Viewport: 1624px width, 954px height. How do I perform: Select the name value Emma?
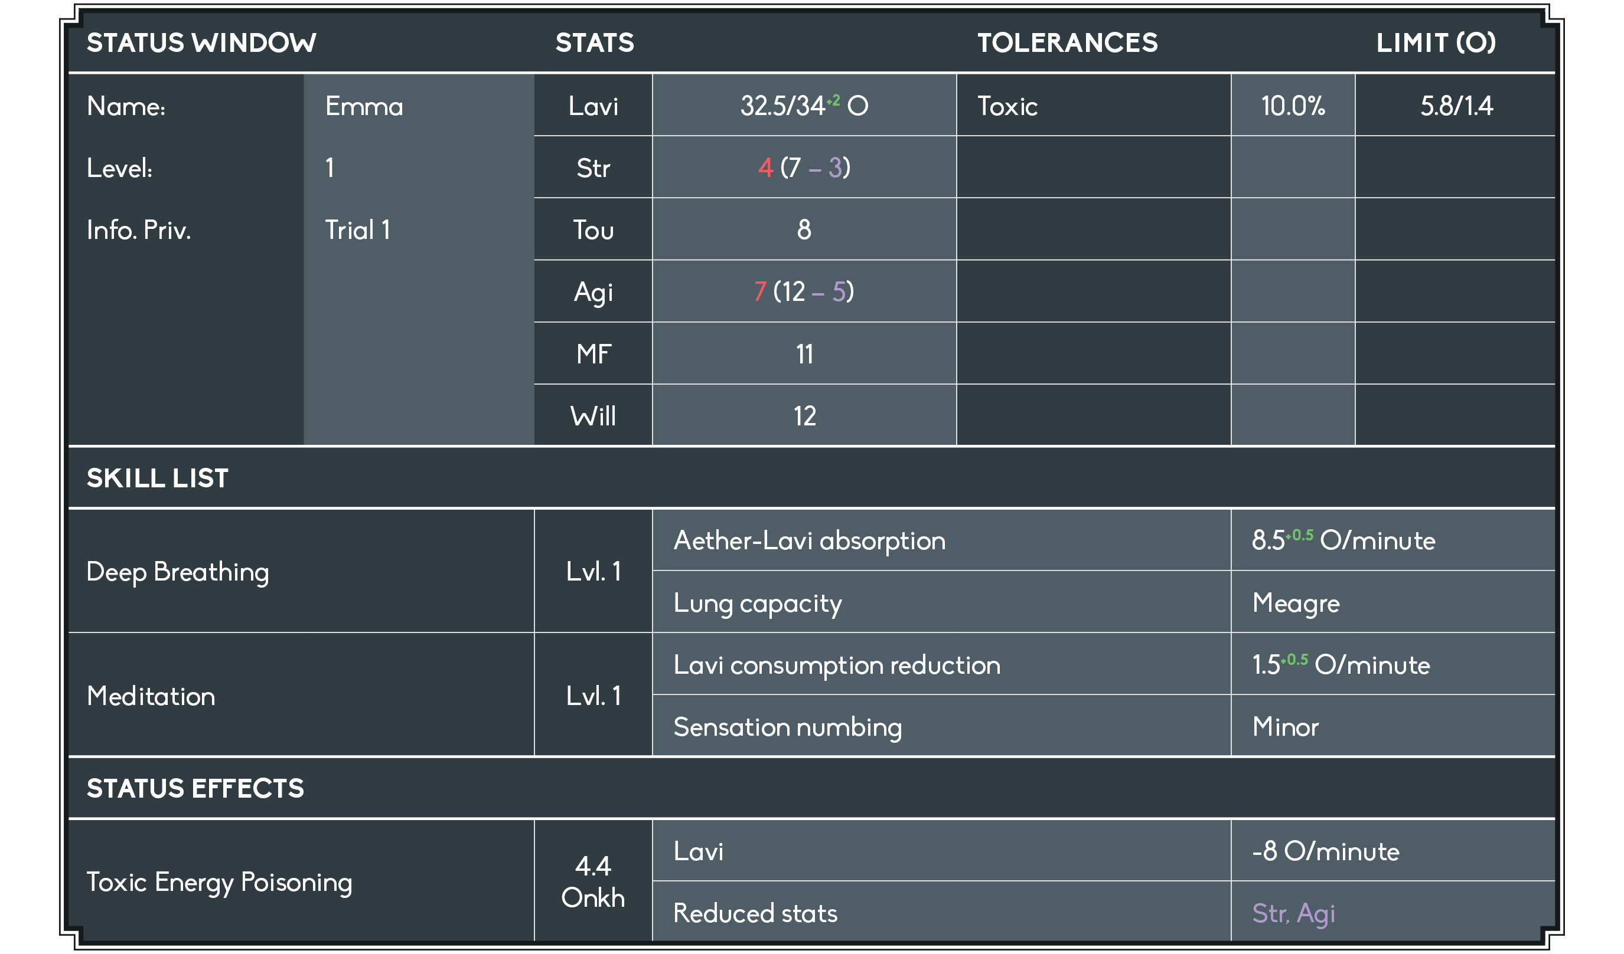tap(364, 106)
